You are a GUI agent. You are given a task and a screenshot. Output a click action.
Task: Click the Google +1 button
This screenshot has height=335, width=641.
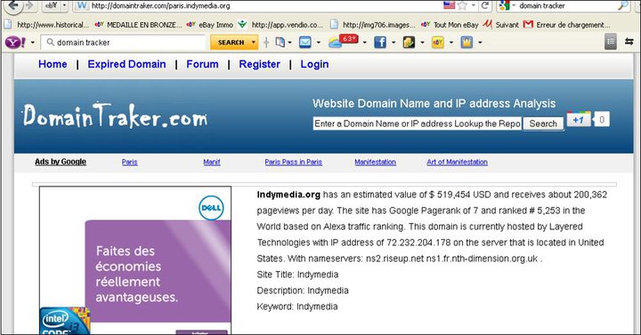pyautogui.click(x=579, y=119)
